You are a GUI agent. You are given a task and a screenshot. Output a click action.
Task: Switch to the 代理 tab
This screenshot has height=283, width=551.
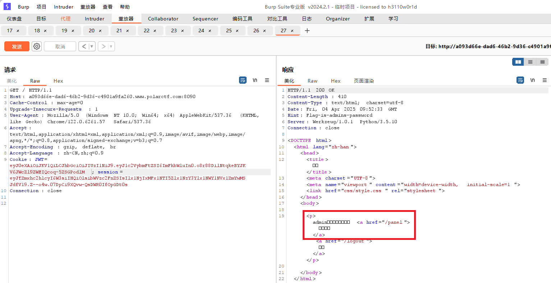tap(65, 19)
